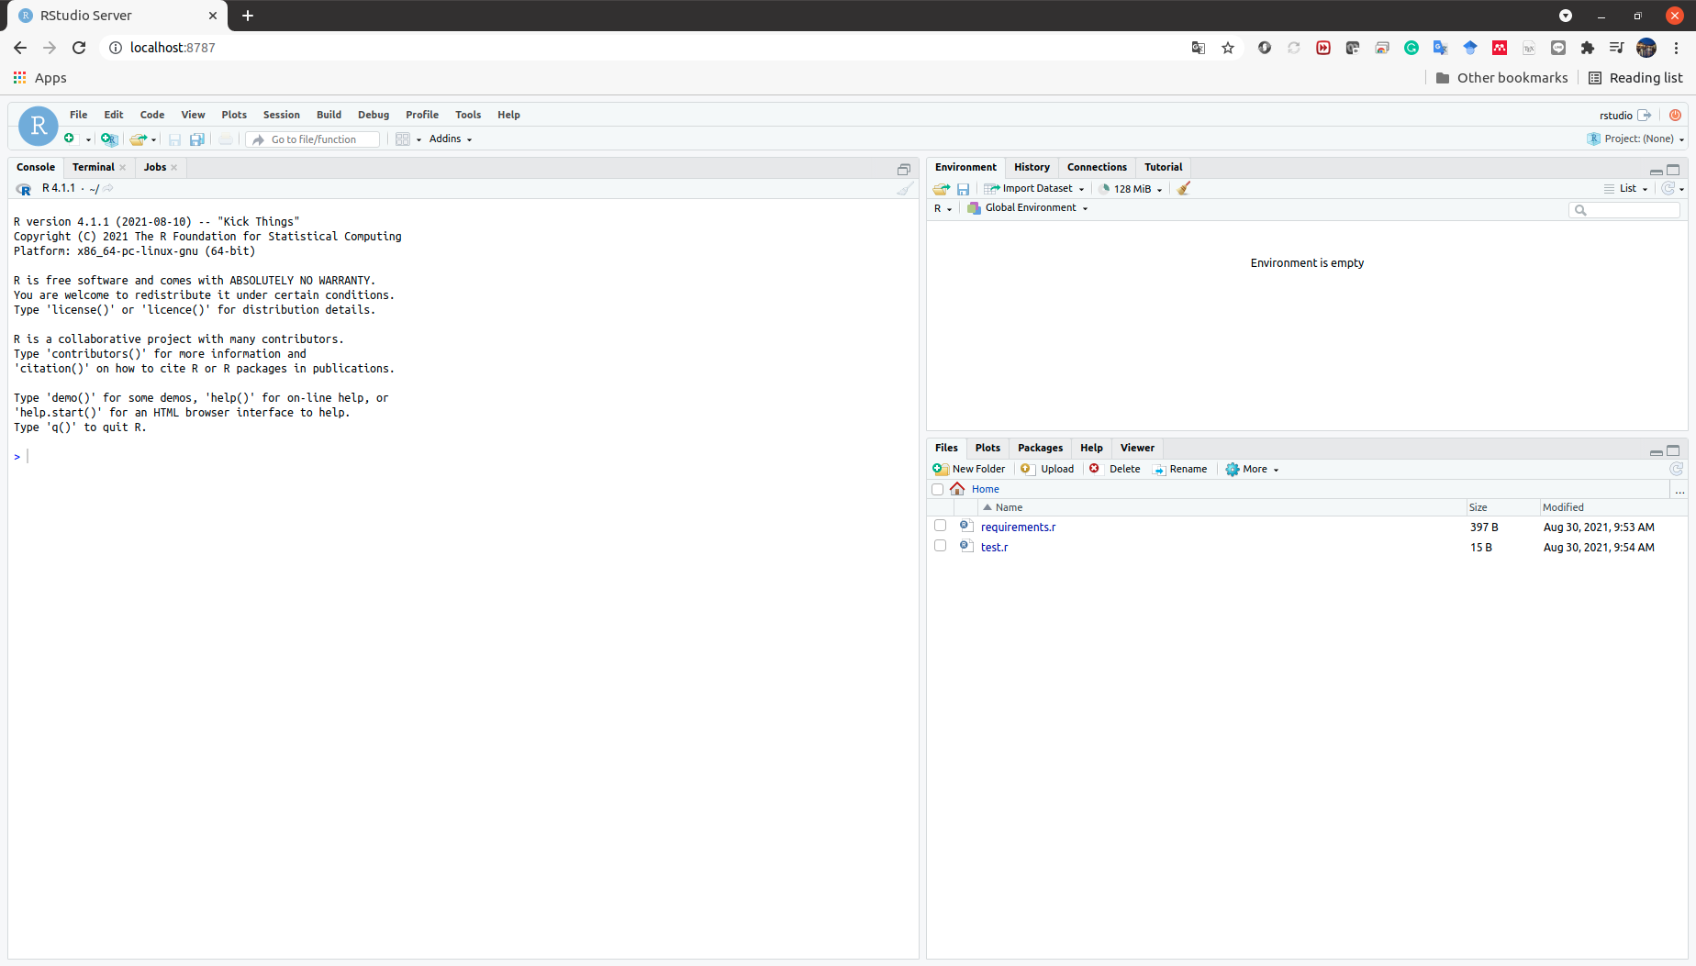Open the List view dropdown

(1626, 188)
